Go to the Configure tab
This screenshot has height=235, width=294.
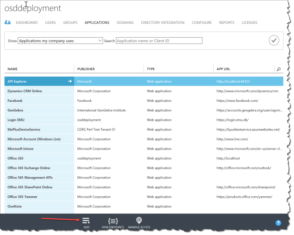(201, 22)
